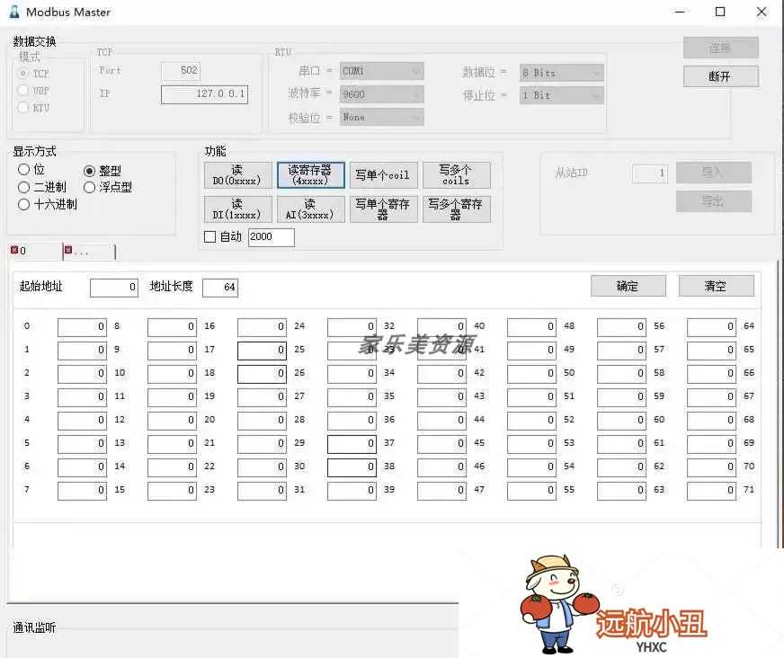Screen dimensions: 784x658
Task: Enable the 自动 auto-polling checkbox
Action: (210, 236)
